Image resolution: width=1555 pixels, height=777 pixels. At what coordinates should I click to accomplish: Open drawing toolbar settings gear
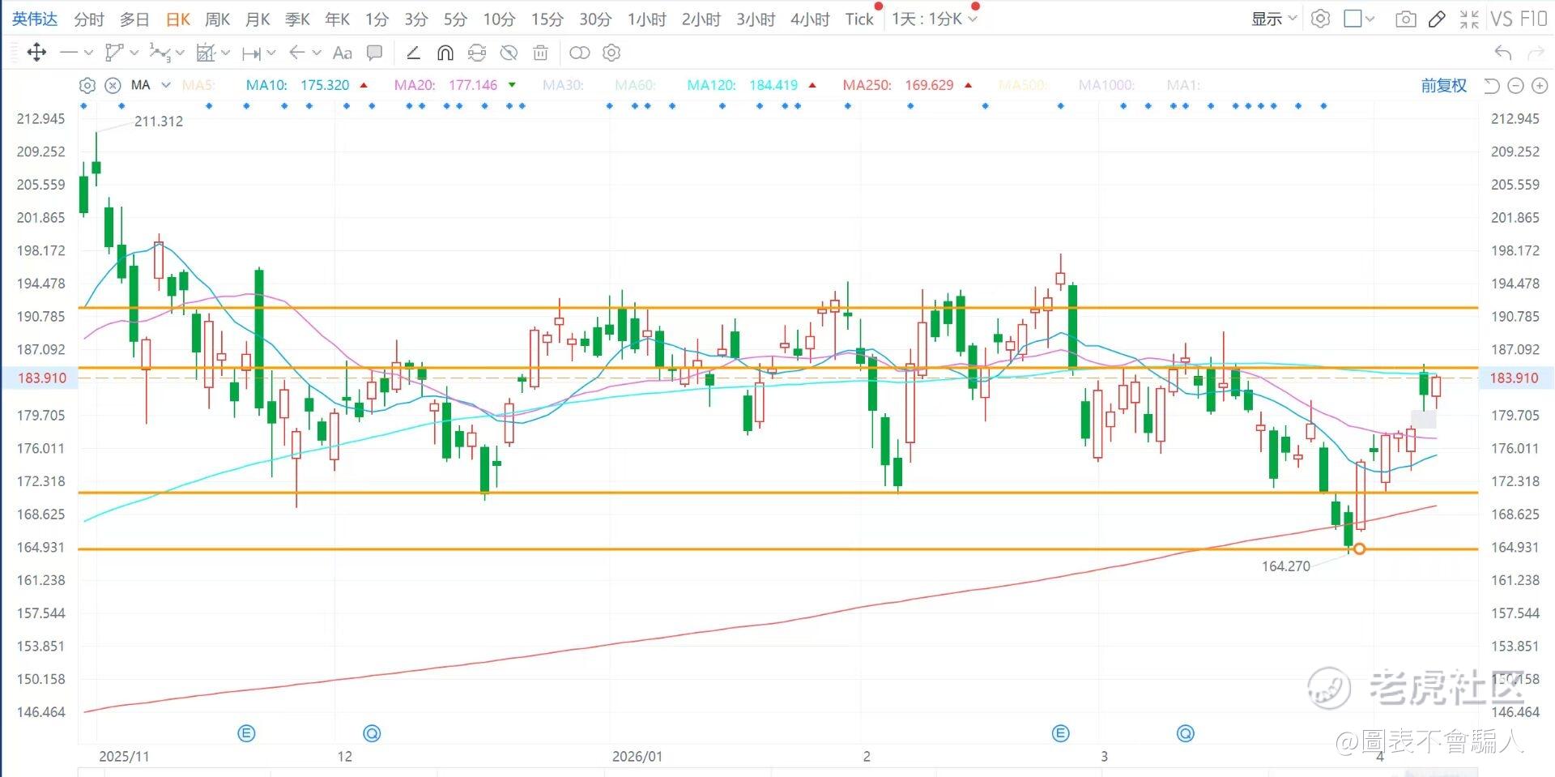pos(611,53)
